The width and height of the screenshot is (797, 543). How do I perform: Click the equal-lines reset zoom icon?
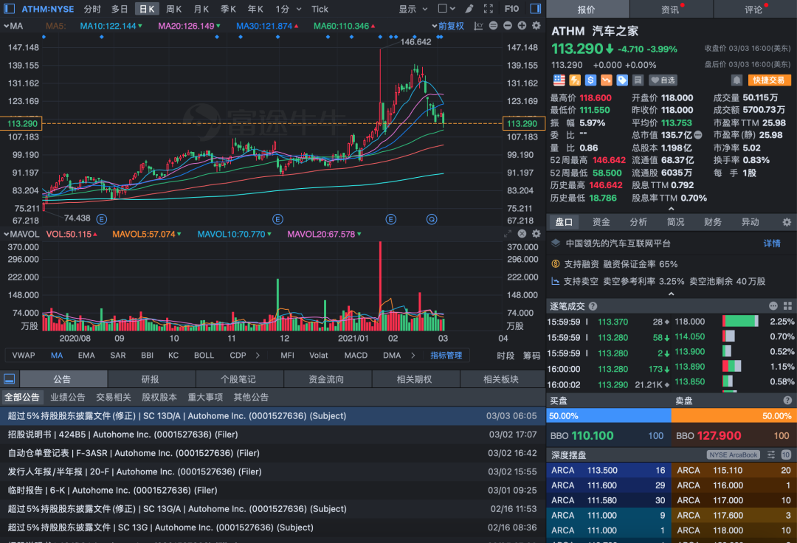click(x=493, y=26)
